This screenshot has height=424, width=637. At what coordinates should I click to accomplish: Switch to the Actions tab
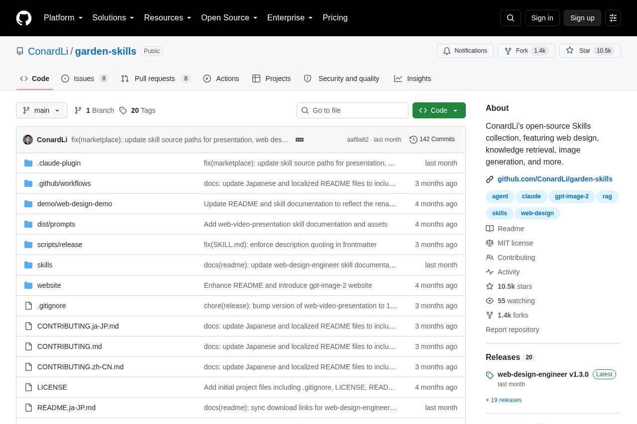[221, 79]
